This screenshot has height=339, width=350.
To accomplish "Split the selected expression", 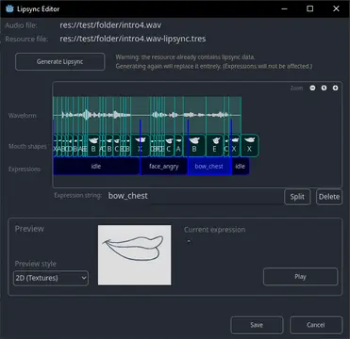I will coord(297,197).
